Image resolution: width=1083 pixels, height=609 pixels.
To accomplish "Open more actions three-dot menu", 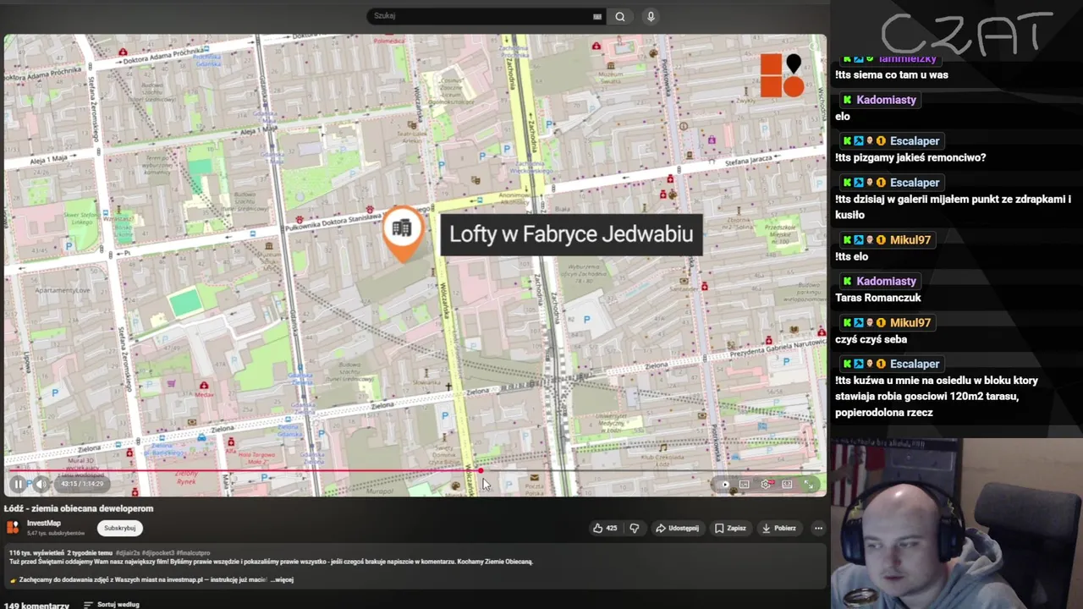I will 818,528.
